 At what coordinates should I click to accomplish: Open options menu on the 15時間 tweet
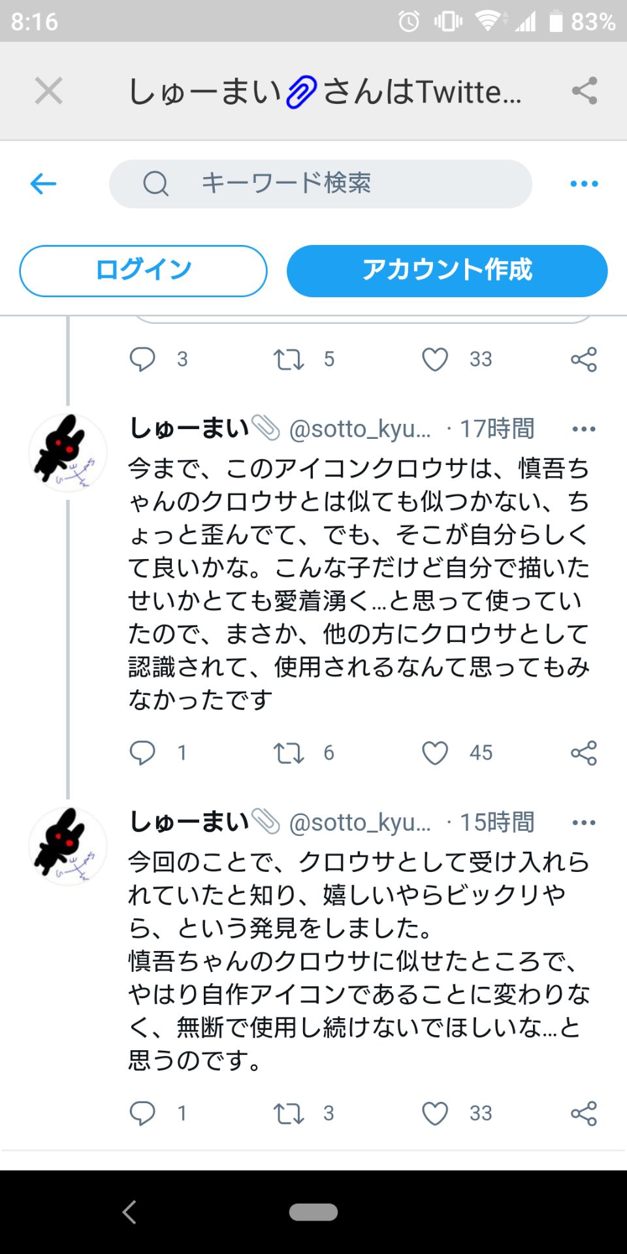tap(583, 822)
